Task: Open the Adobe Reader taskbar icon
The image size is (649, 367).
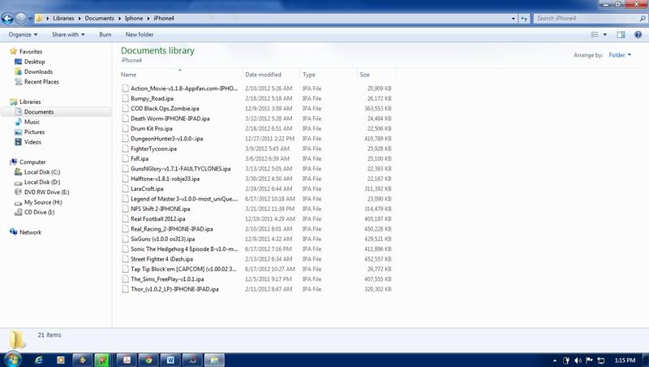Action: (127, 360)
